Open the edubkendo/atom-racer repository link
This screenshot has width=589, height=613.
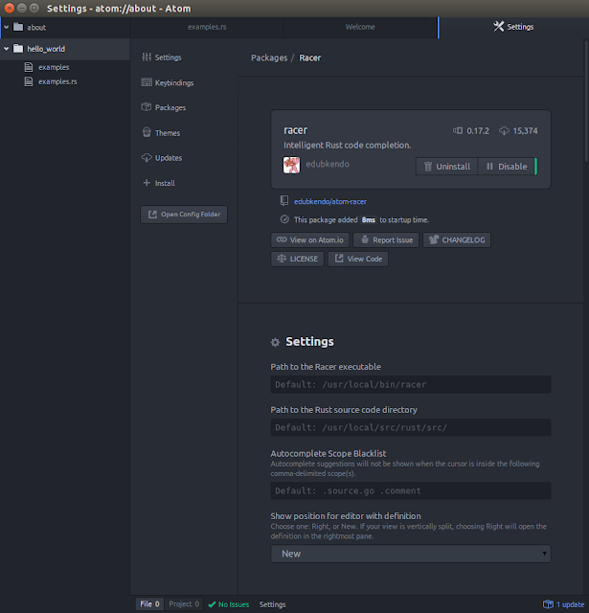(x=330, y=202)
